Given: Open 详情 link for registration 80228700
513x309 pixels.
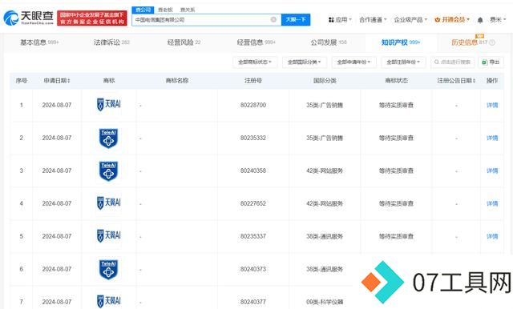Looking at the screenshot, I should pos(492,105).
